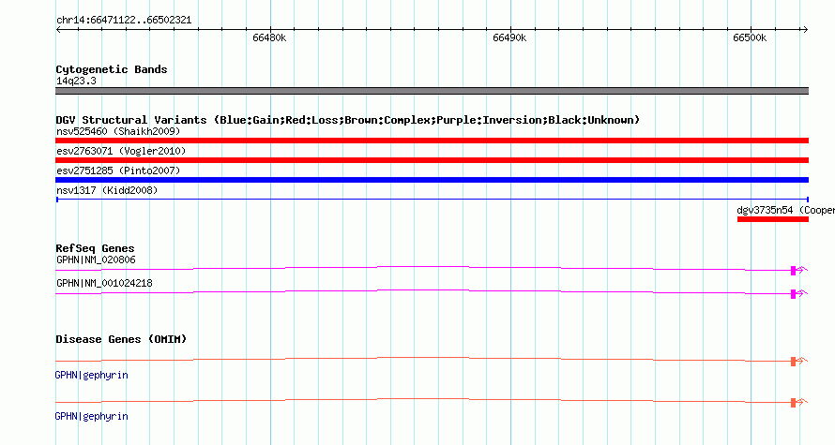835x445 pixels.
Task: Click the nsv1317 (Kidd2008) label
Action: click(x=107, y=190)
